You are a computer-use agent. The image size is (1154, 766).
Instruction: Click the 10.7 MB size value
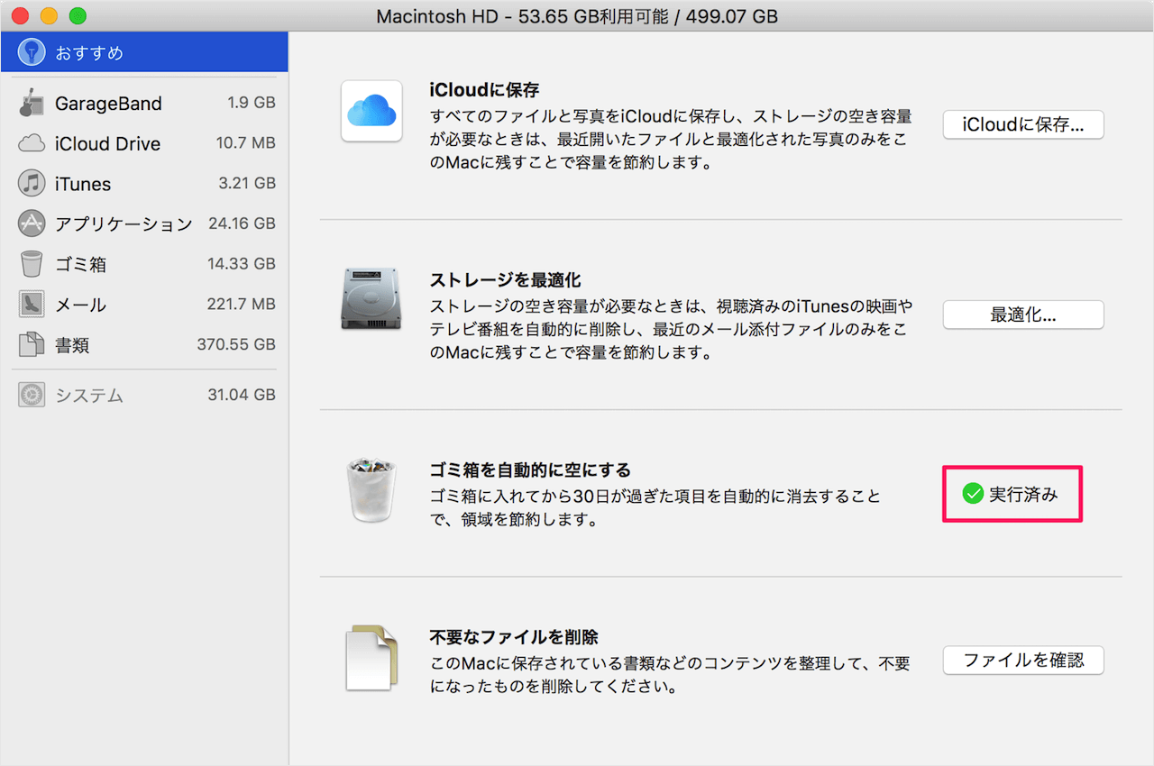(x=246, y=143)
